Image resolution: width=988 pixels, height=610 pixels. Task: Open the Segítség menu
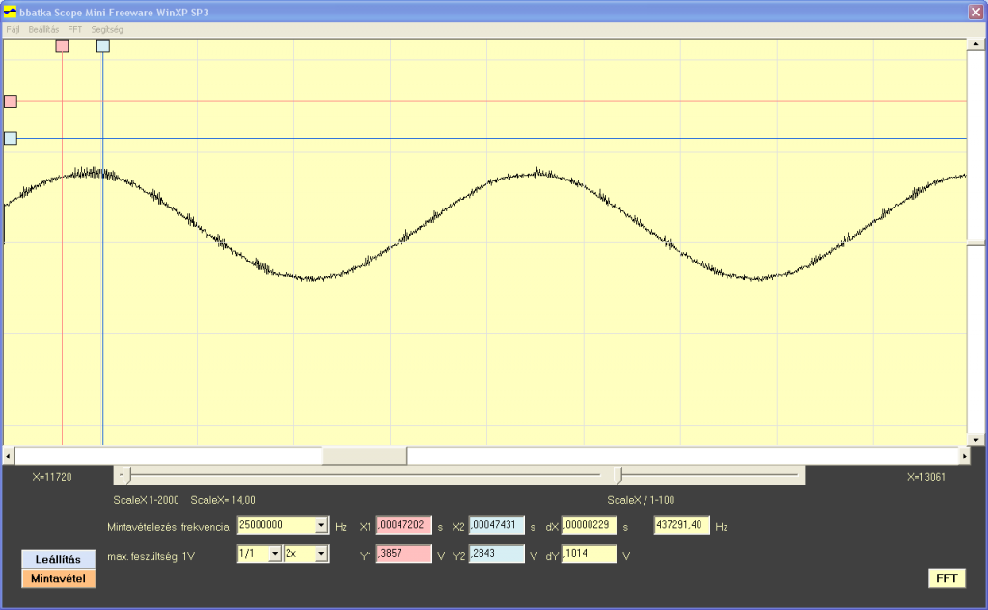click(107, 30)
